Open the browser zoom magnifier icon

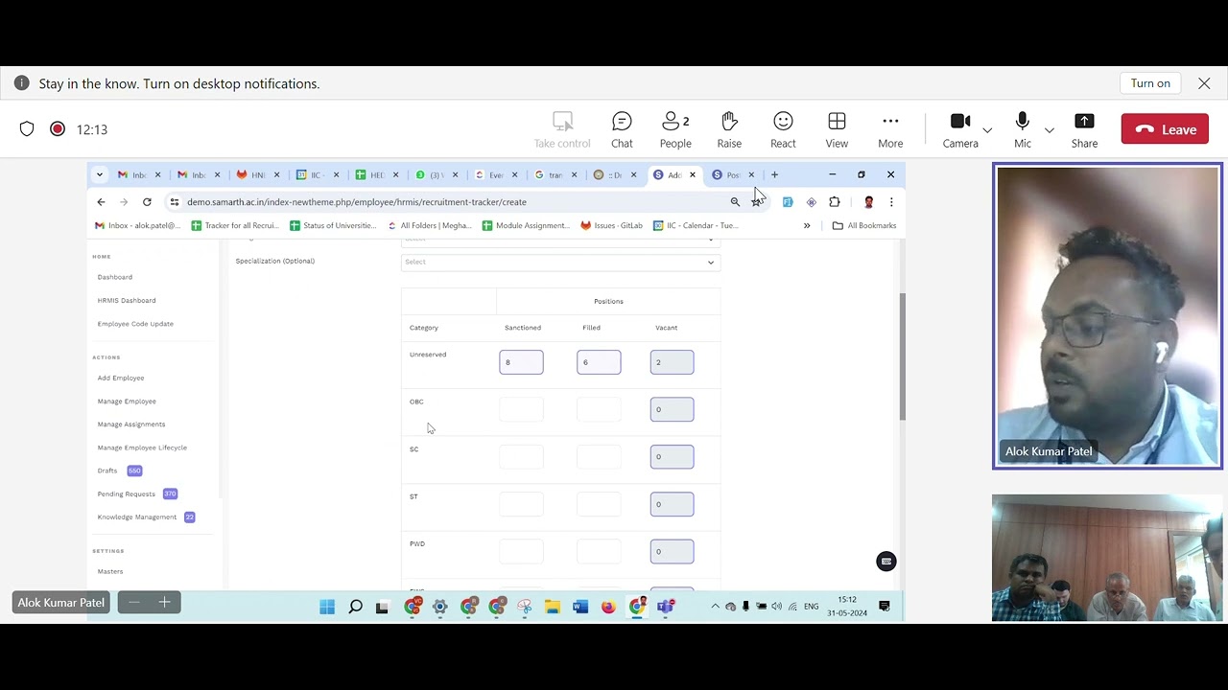tap(735, 202)
